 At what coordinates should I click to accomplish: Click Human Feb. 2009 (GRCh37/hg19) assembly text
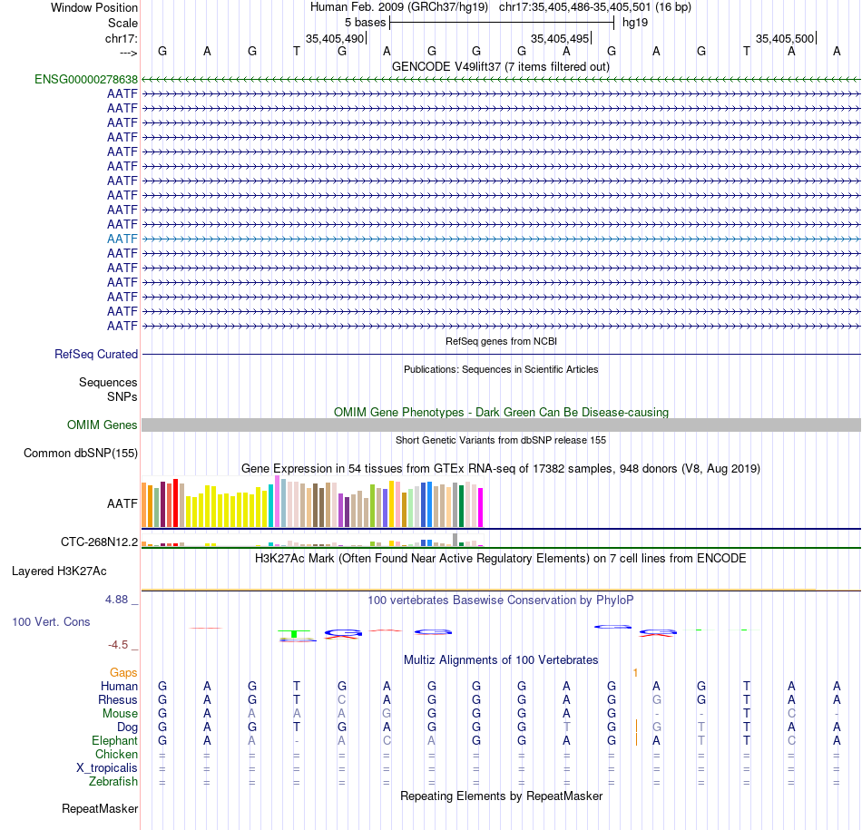pyautogui.click(x=399, y=7)
